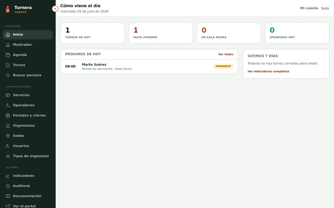The width and height of the screenshot is (334, 208).
Task: Click the Indicadores chart icon
Action: (8, 176)
